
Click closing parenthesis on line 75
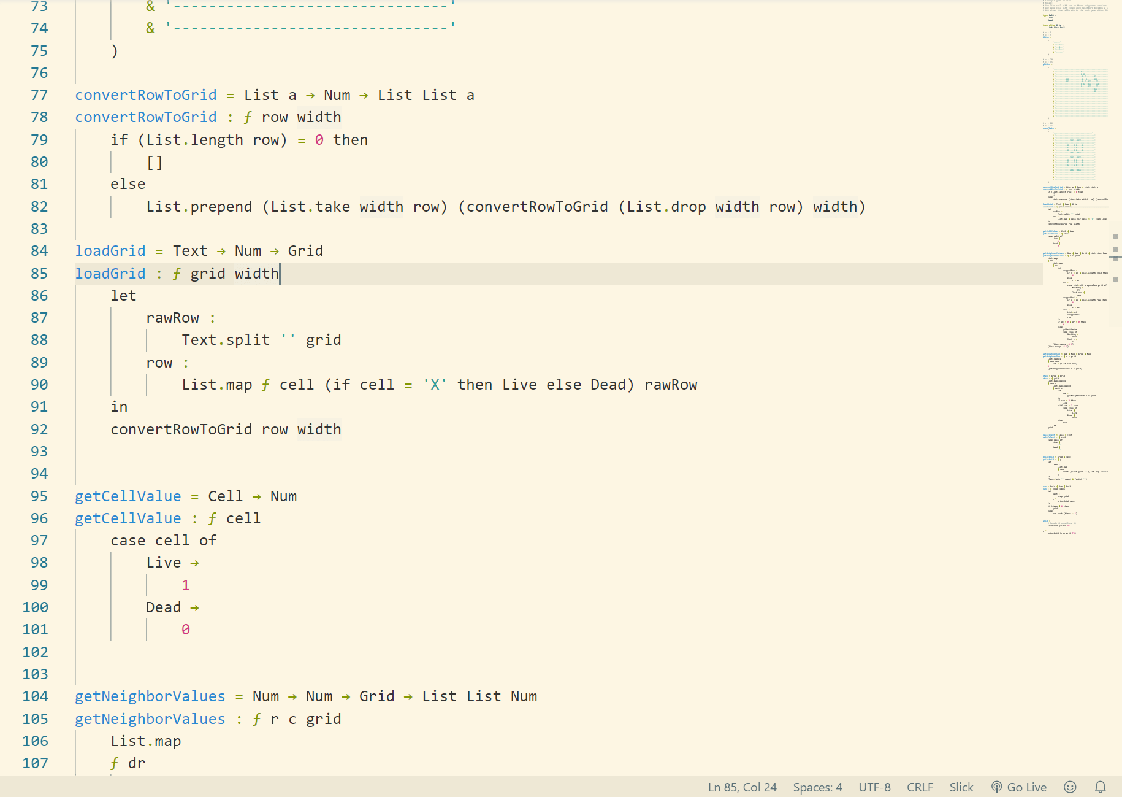tap(115, 51)
